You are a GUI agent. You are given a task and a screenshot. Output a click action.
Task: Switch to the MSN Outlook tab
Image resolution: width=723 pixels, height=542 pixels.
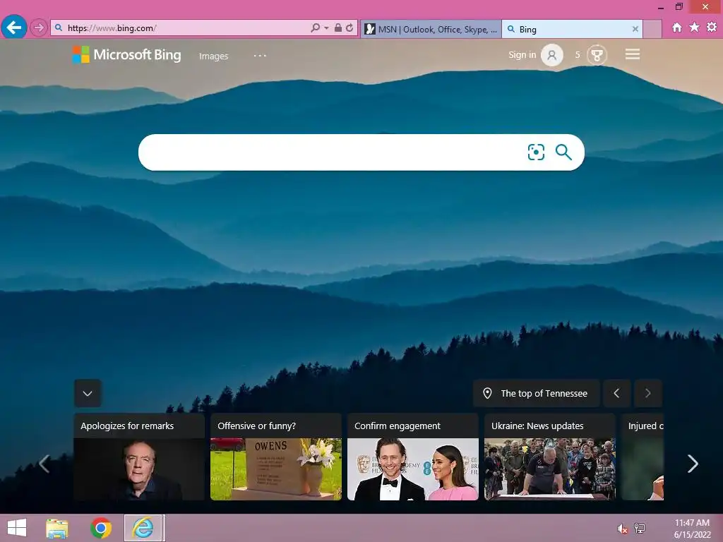[x=431, y=29]
